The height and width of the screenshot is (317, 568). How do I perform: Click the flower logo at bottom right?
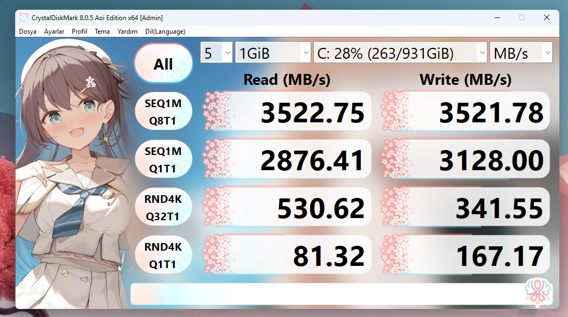pos(538,292)
